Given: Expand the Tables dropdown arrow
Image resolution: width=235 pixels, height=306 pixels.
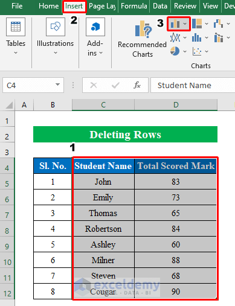Looking at the screenshot, I should click(16, 53).
